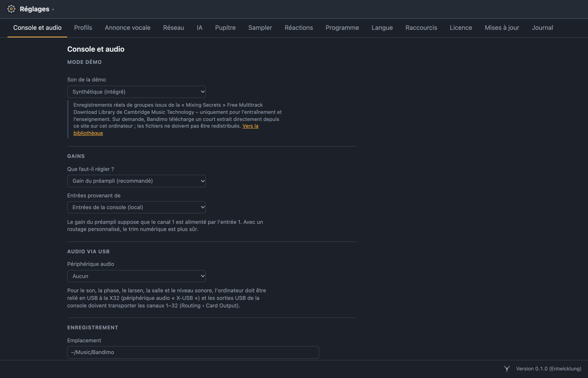This screenshot has width=588, height=378.
Task: Click the Bandimo logo icon in status bar
Action: pyautogui.click(x=507, y=369)
